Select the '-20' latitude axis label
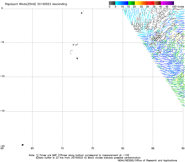Image resolution: width=185 pixels, height=162 pixels. click(2, 146)
